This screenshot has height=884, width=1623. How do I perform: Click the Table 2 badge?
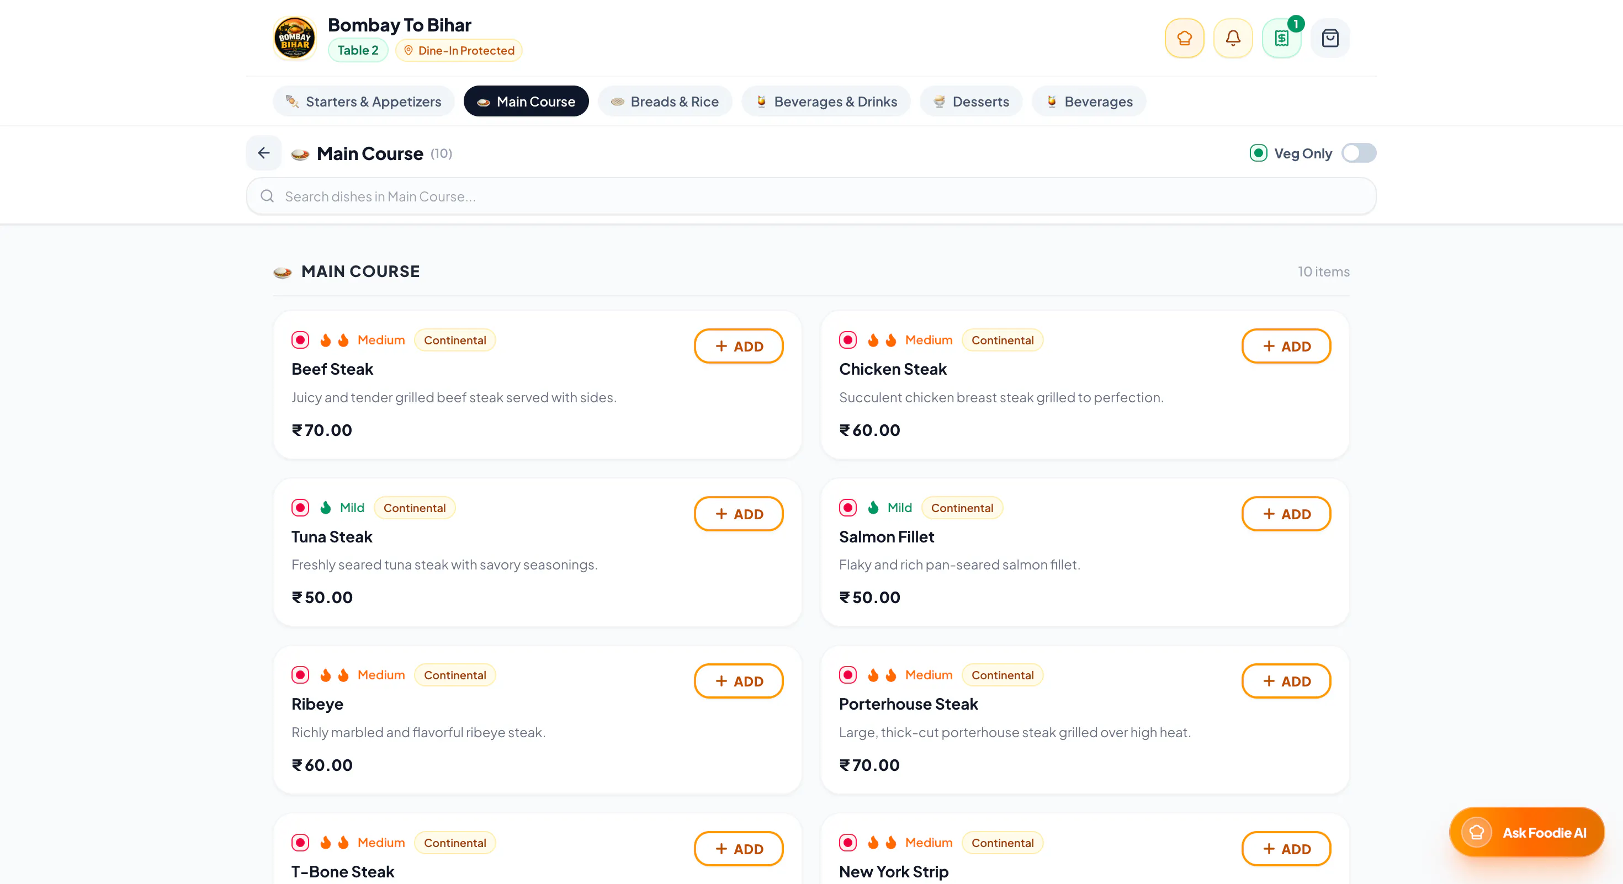[358, 50]
